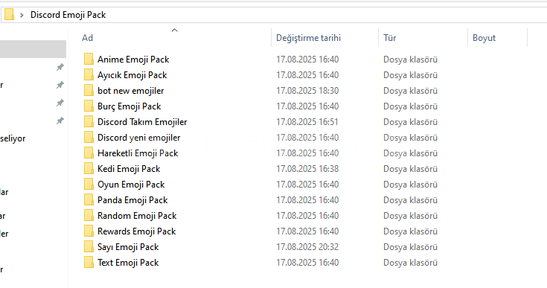Sort by the Tür column header
Screen dimensions: 547x288
[390, 38]
